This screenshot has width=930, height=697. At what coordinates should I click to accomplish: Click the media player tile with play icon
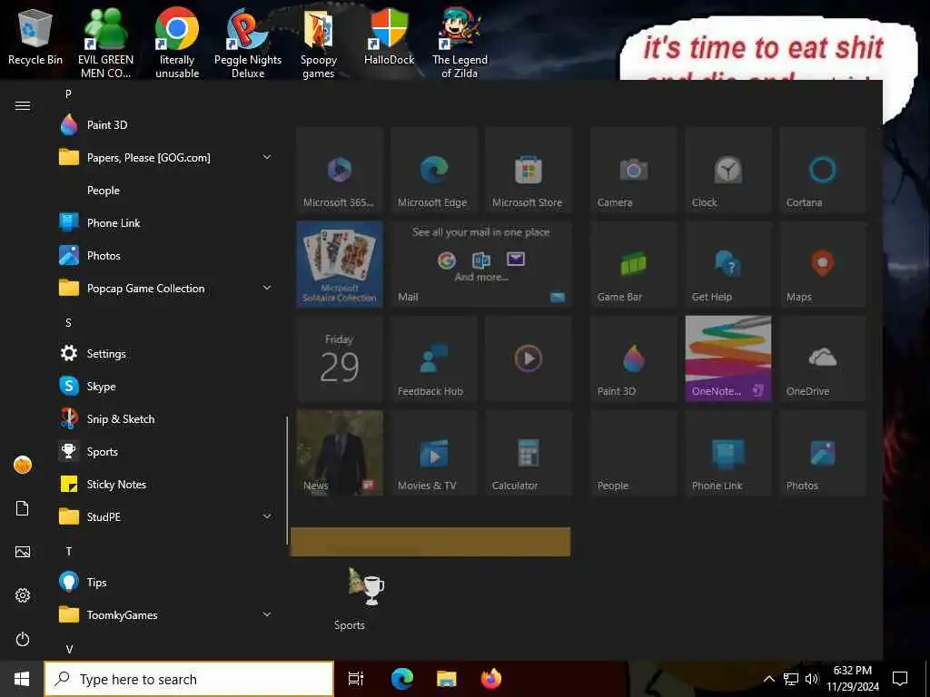click(x=529, y=358)
